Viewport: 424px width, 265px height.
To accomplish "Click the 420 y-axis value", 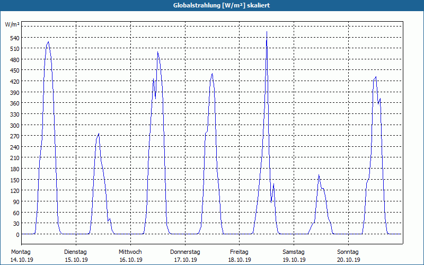I will tap(15, 82).
